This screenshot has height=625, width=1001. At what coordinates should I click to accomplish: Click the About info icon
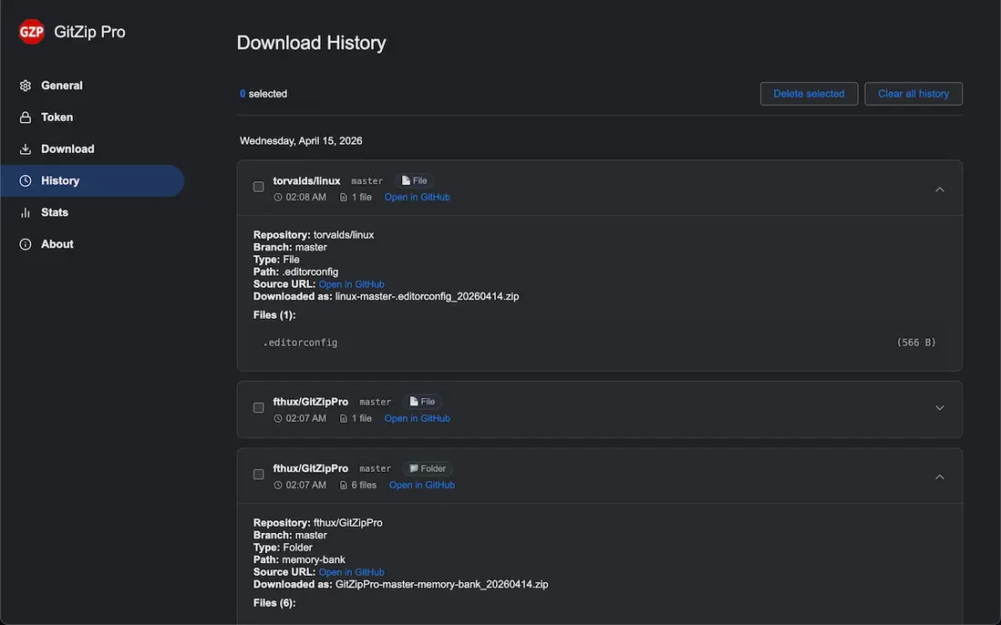coord(25,244)
